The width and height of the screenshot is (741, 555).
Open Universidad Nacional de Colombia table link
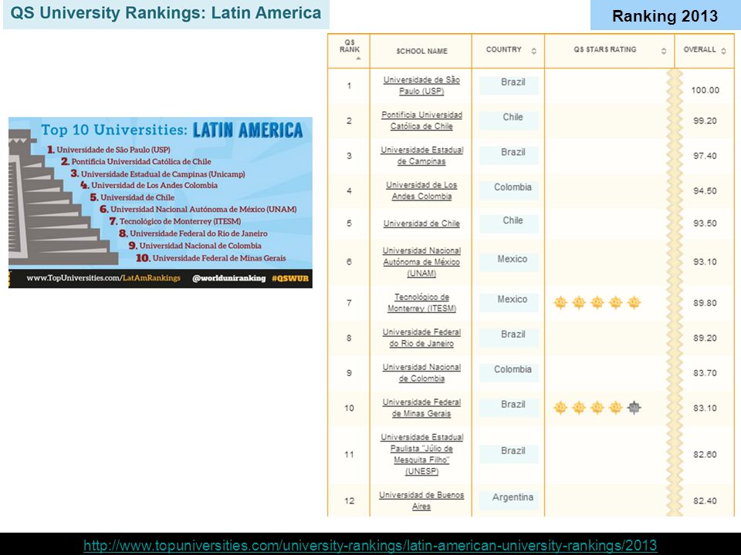click(x=421, y=373)
